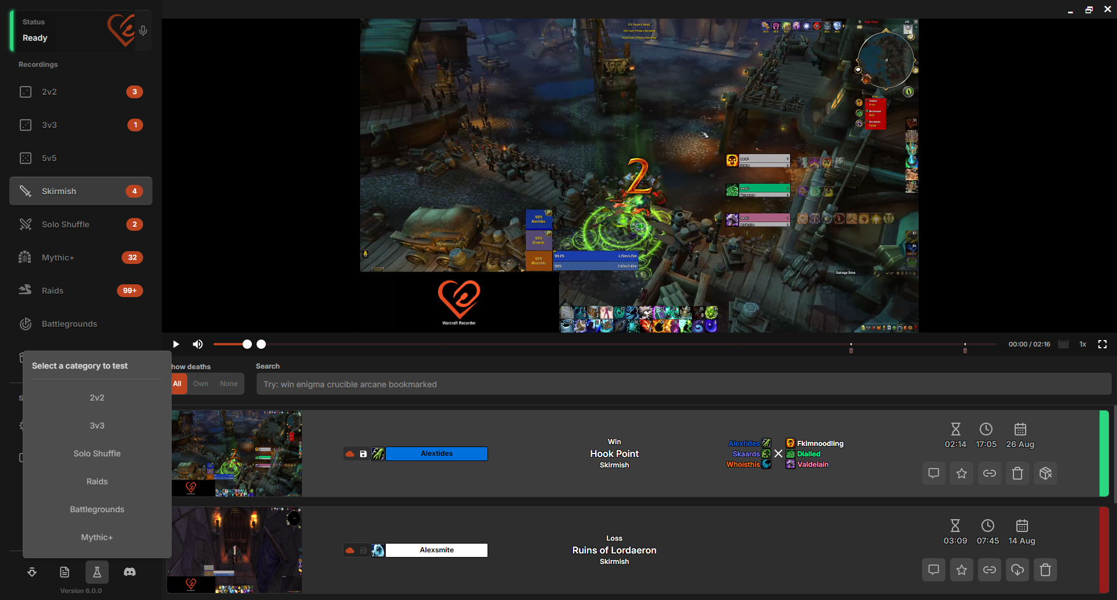Click cloud icon on Alexsmite row
Viewport: 1117px width, 600px height.
350,550
